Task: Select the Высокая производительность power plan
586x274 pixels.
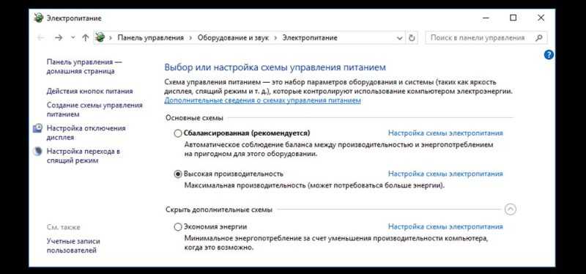Action: (x=178, y=174)
